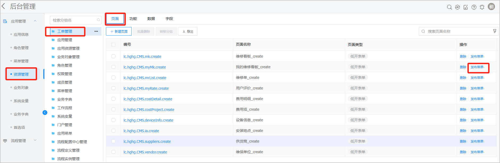This screenshot has height=163, width=500.
Task: Click the back arrow beside 后台管理
Action: 3,6
